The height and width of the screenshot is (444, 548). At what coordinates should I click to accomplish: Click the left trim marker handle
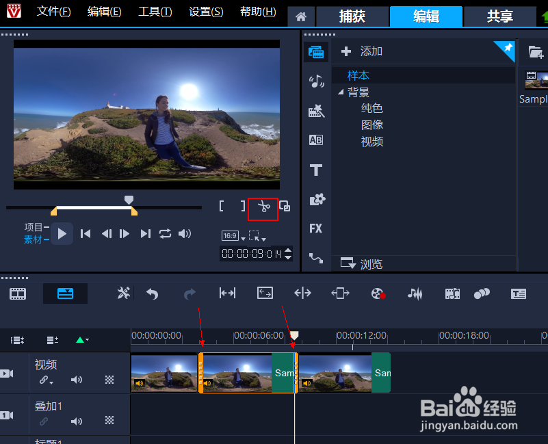pyautogui.click(x=54, y=211)
